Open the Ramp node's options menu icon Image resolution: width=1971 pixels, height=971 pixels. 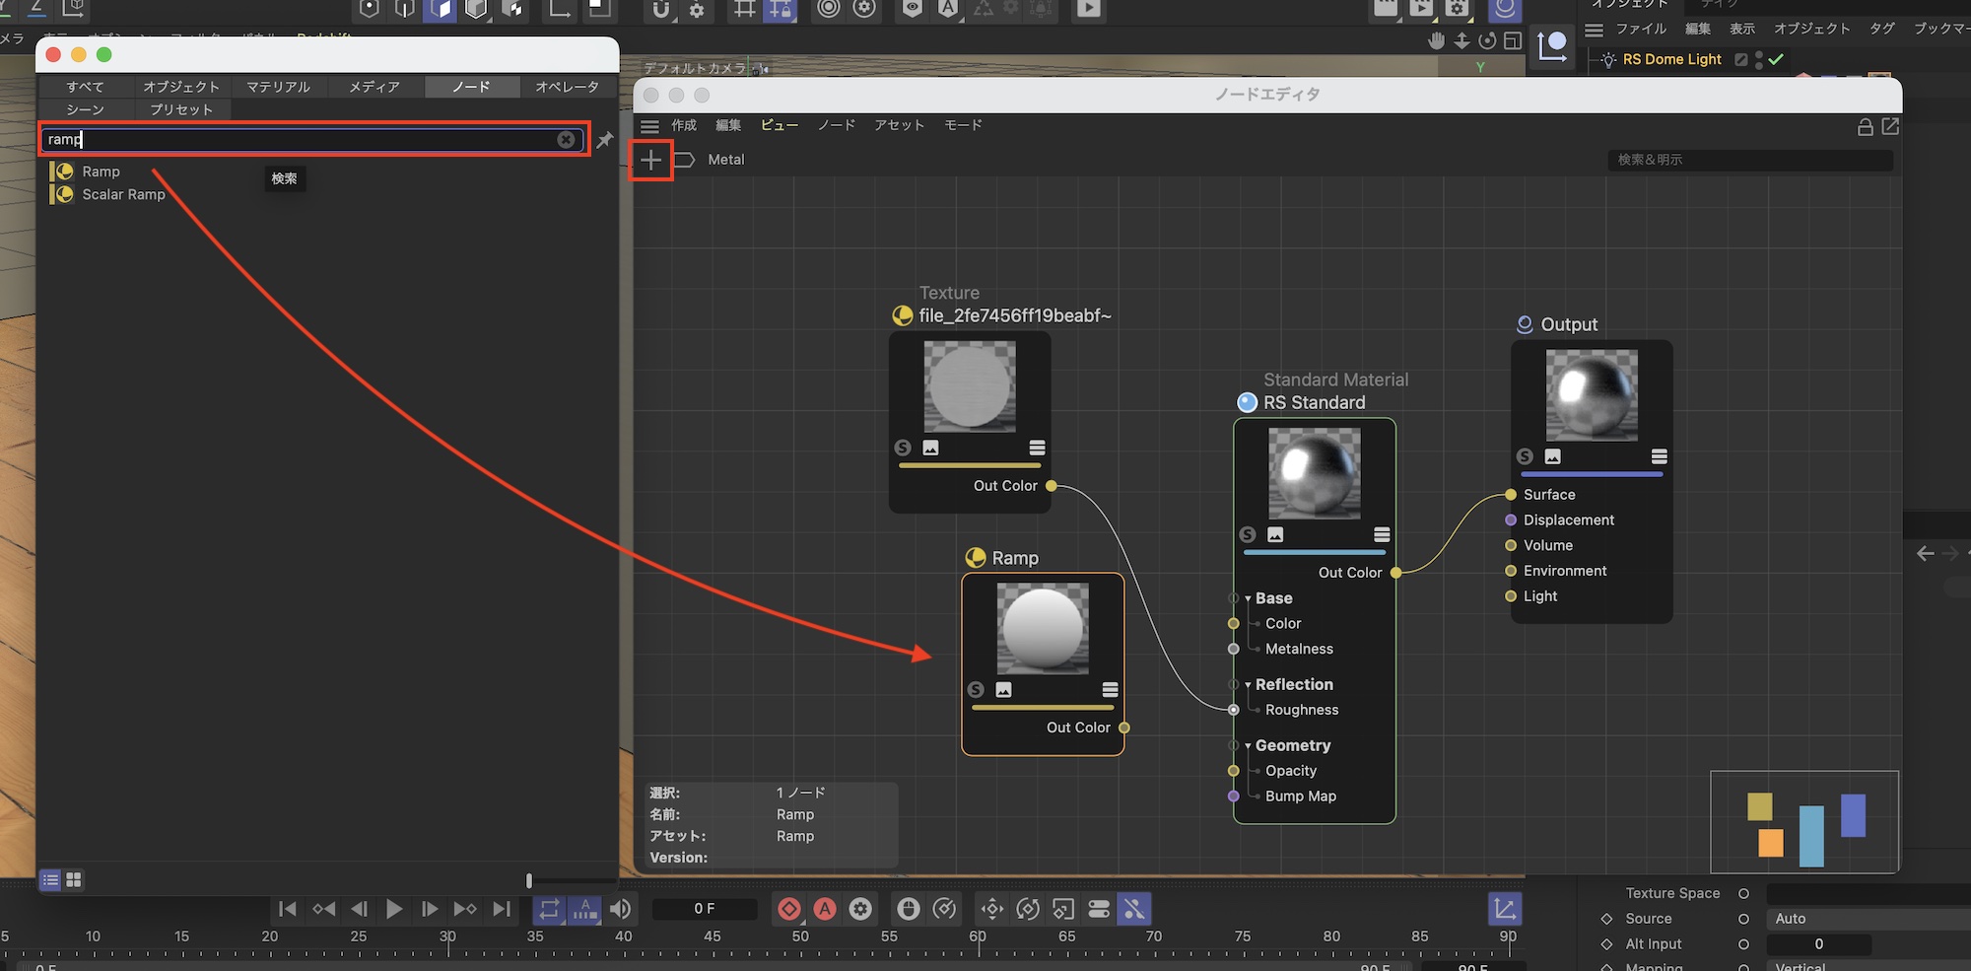[x=1110, y=690]
